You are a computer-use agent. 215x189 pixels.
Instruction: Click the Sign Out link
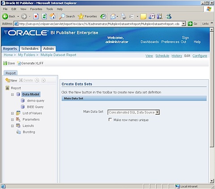pyautogui.click(x=185, y=39)
